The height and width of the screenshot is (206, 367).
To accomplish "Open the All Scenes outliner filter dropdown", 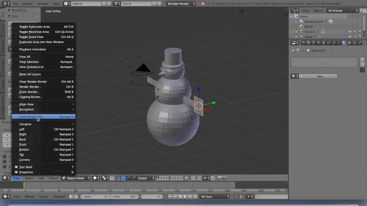I will (x=342, y=11).
